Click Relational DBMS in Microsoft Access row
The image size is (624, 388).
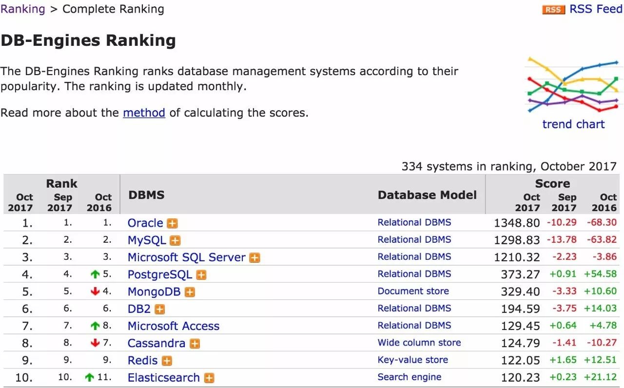(x=414, y=325)
